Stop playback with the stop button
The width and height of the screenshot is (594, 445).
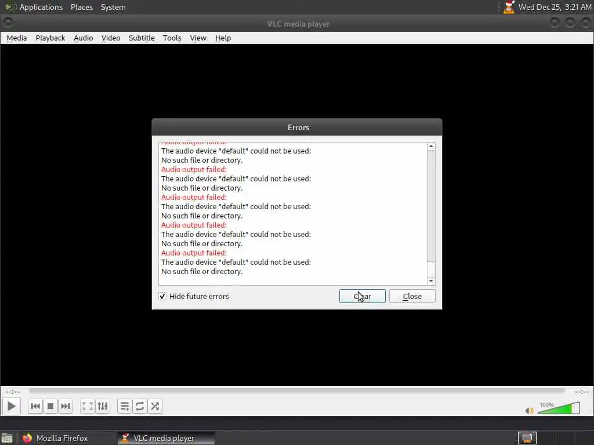coord(50,406)
